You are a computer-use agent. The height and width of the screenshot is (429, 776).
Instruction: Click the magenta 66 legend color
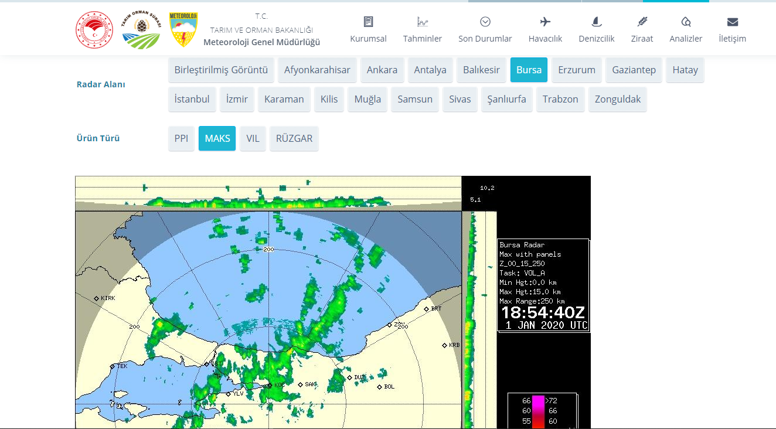point(538,400)
